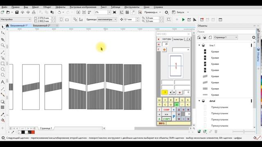Set page orientation to portrait

pyautogui.click(x=61, y=20)
